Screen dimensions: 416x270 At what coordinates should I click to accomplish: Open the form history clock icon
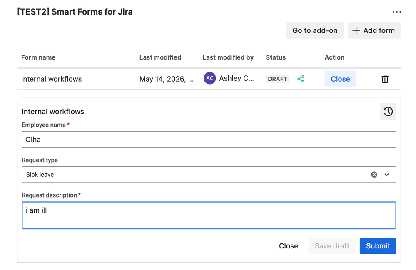(388, 112)
